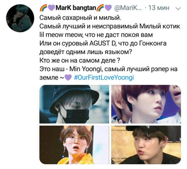Click the line 'Кто же он на самом деле ?'

pyautogui.click(x=80, y=60)
